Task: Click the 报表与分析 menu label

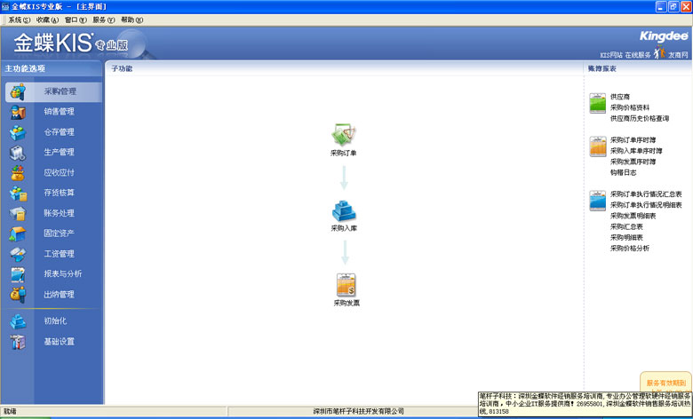Action: tap(63, 273)
